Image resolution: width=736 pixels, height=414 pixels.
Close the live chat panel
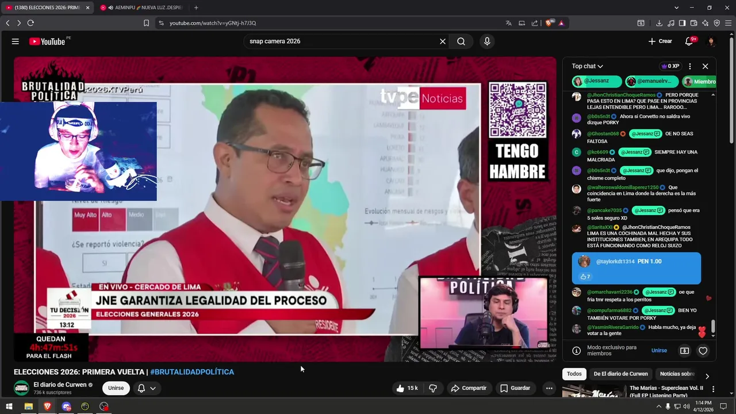(x=706, y=66)
